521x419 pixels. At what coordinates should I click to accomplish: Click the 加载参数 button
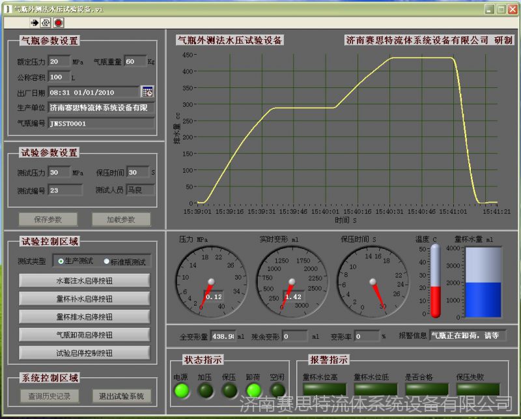tap(121, 220)
